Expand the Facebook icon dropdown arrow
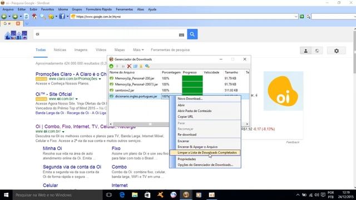The height and width of the screenshot is (200, 356). 67,16
